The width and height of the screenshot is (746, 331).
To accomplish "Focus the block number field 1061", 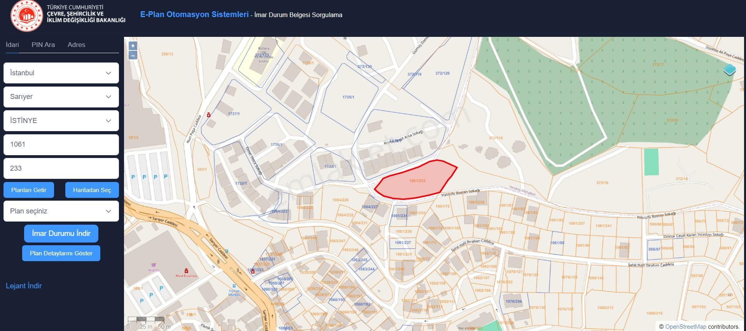I will 61,144.
